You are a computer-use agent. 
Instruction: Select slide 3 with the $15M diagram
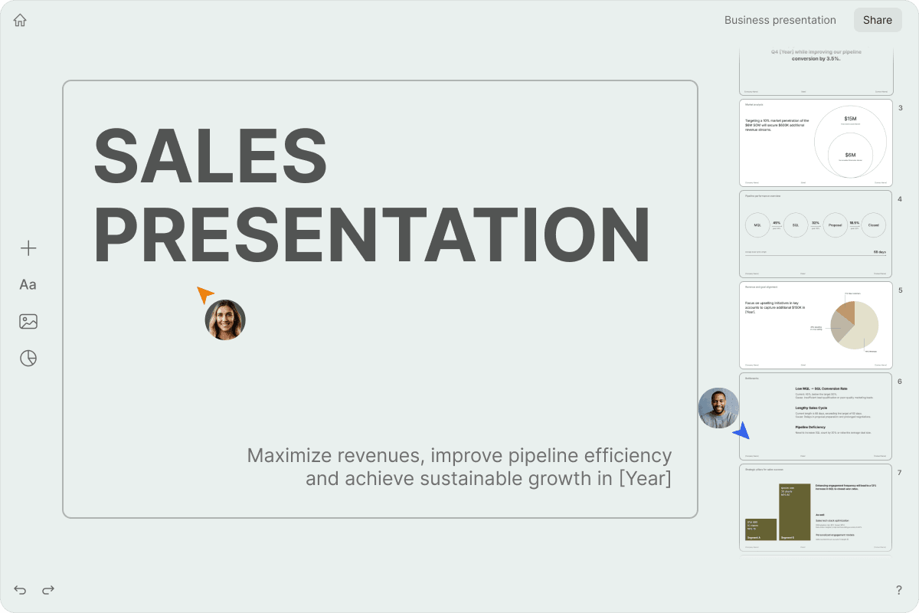[815, 143]
